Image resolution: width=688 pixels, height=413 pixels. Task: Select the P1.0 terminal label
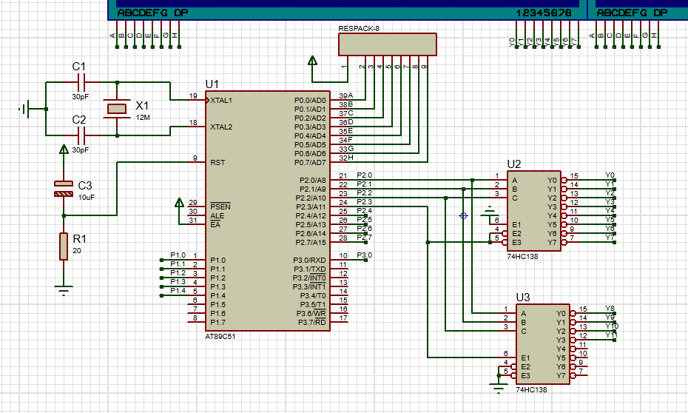tap(178, 255)
